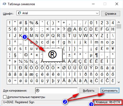Choose the division ÷ sign cell
Viewport: 123px width, 106px height.
click(x=15, y=81)
